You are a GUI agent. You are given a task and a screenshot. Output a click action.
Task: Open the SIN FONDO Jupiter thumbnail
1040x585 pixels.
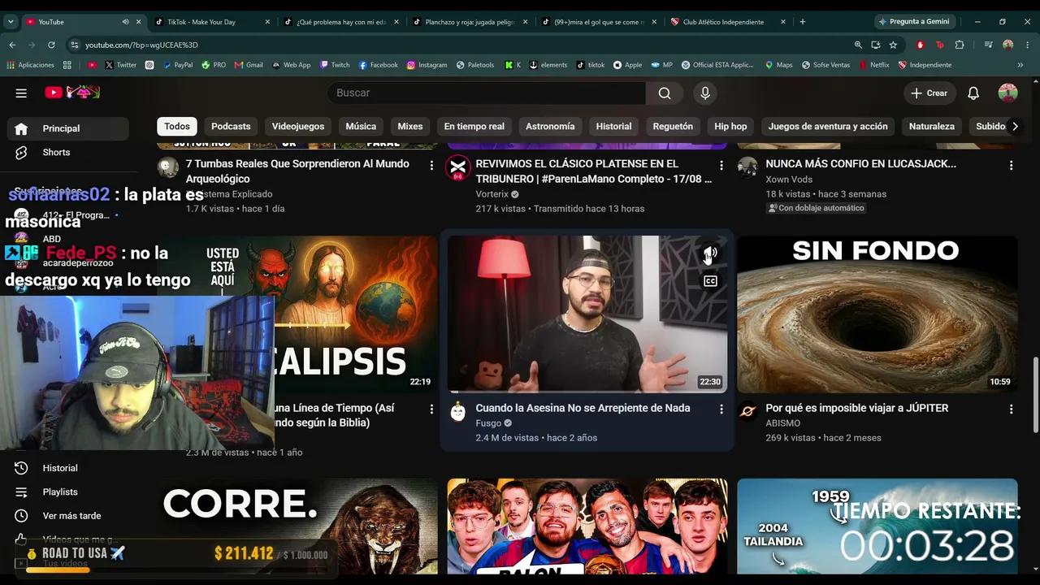[877, 314]
